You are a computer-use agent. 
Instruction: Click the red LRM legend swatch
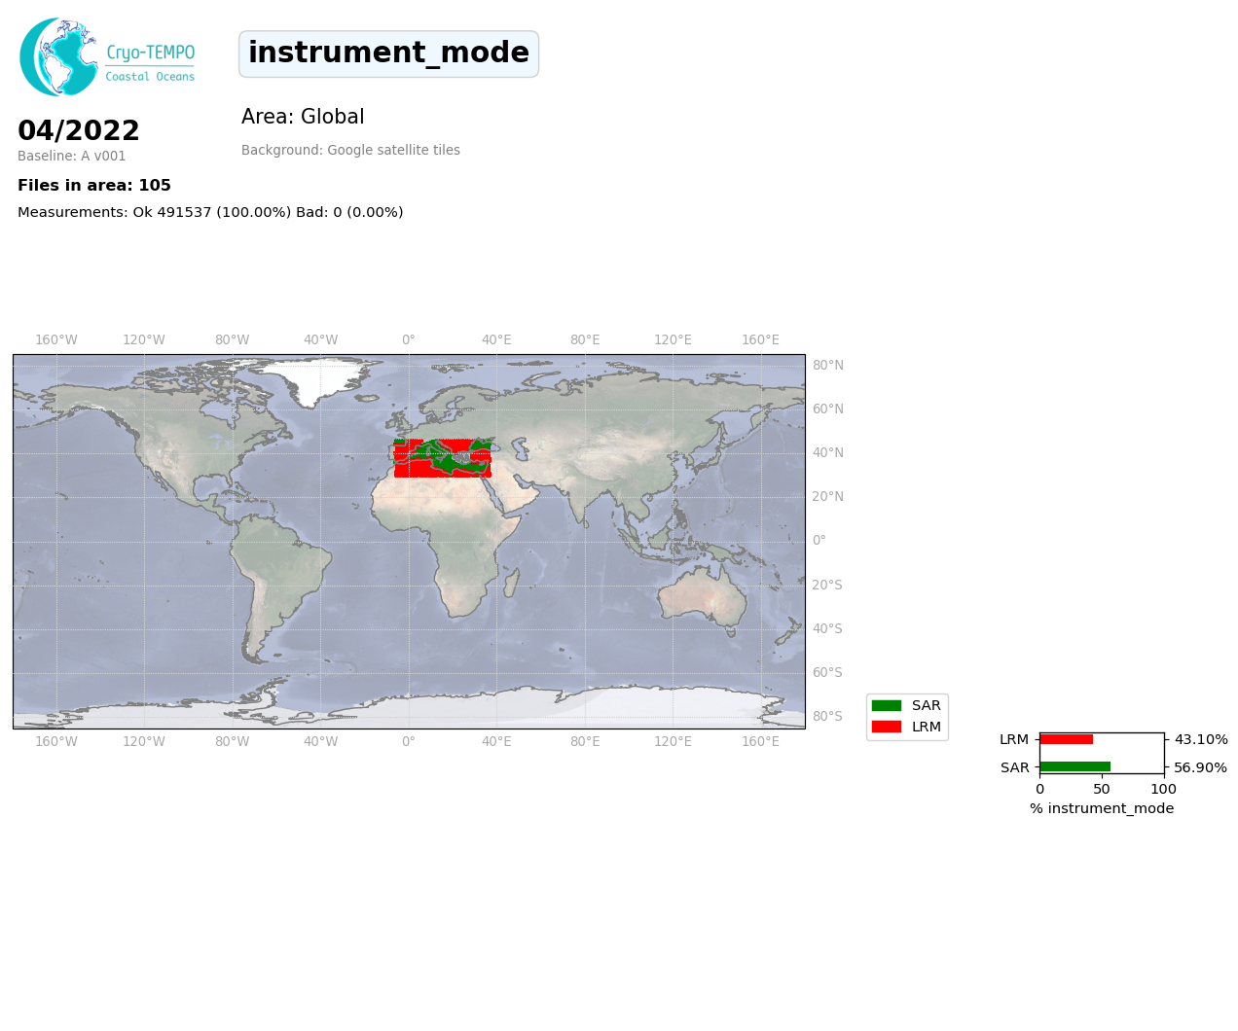(887, 727)
